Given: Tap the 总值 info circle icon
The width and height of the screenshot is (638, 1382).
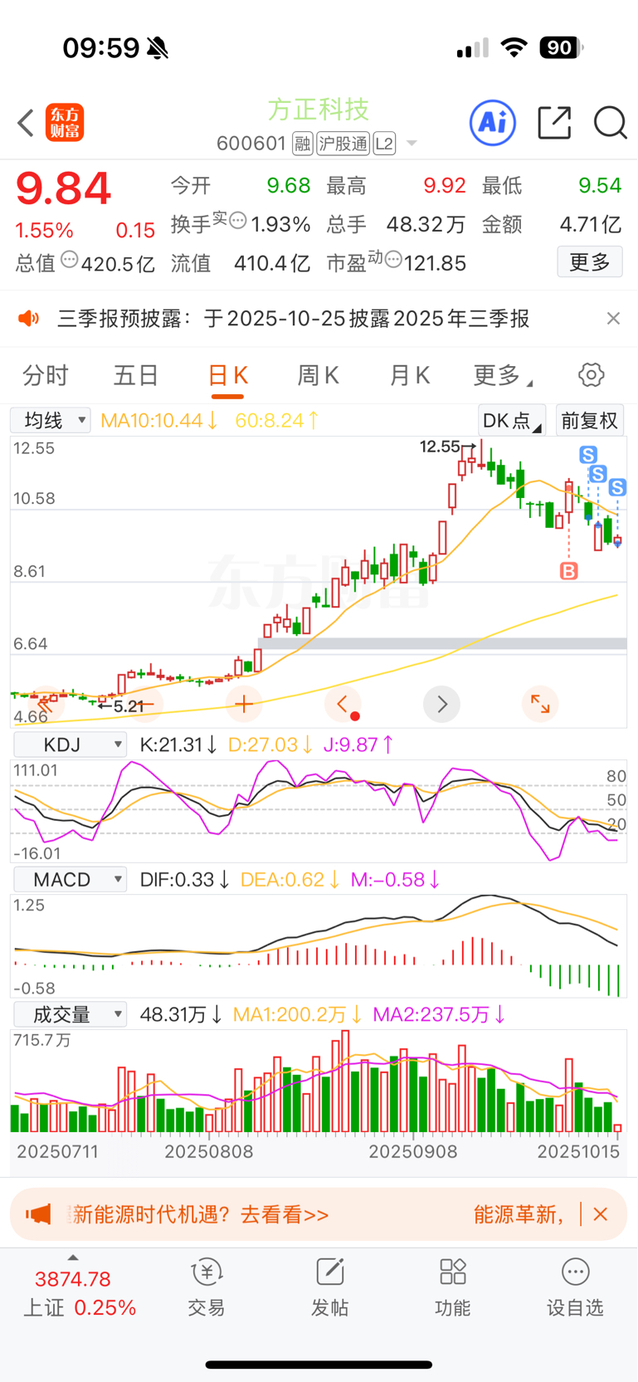Looking at the screenshot, I should click(70, 260).
